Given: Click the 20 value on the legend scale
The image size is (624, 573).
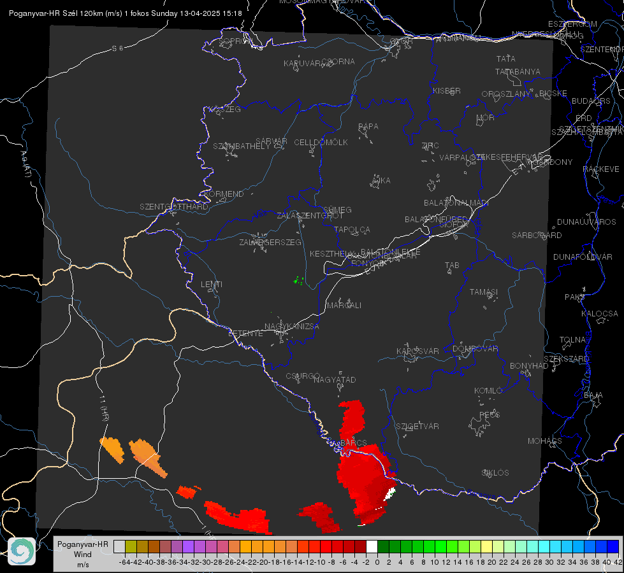Looking at the screenshot, I should point(492,562).
